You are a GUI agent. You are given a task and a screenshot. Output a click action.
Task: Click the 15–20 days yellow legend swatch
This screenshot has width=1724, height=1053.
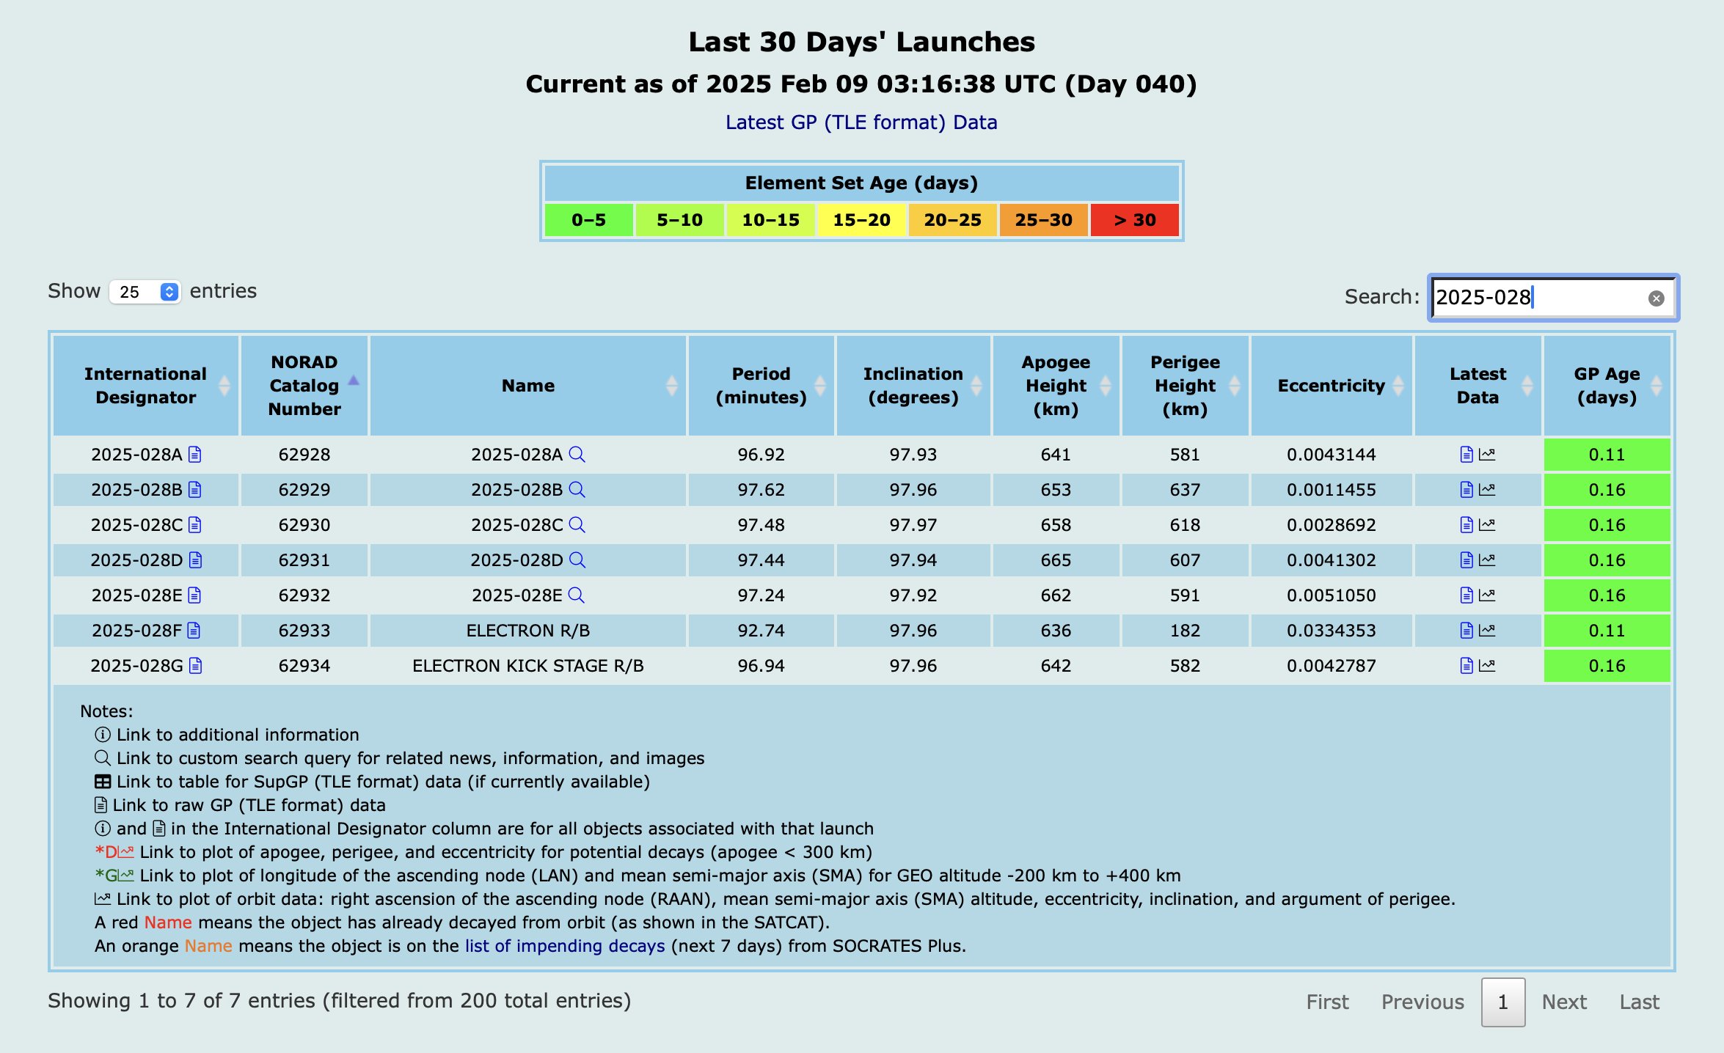pos(861,220)
